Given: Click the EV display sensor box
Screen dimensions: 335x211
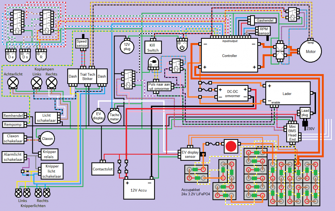Looking at the screenshot, I should point(190,154).
